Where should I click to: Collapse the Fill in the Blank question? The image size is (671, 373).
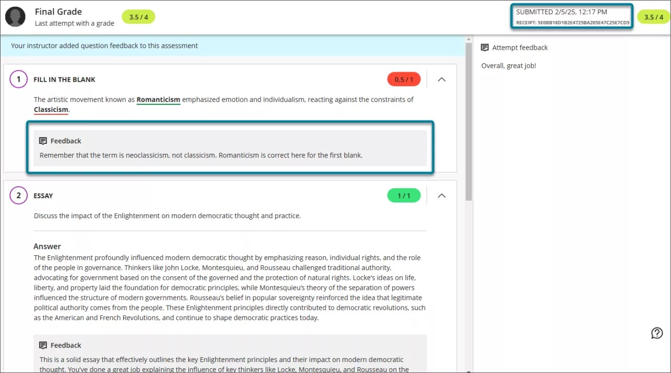click(x=441, y=79)
